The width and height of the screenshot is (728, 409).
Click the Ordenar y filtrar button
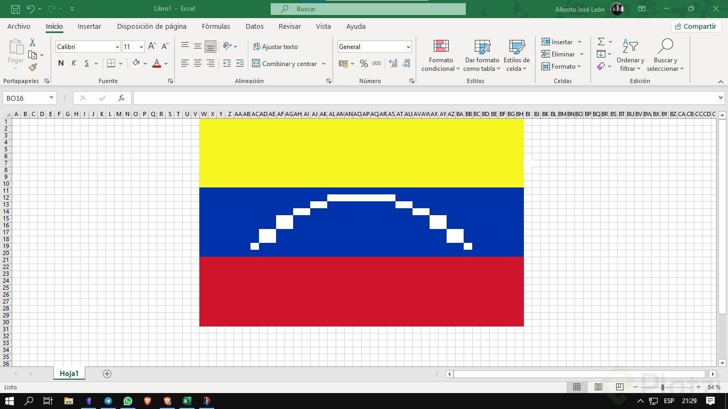(x=630, y=55)
